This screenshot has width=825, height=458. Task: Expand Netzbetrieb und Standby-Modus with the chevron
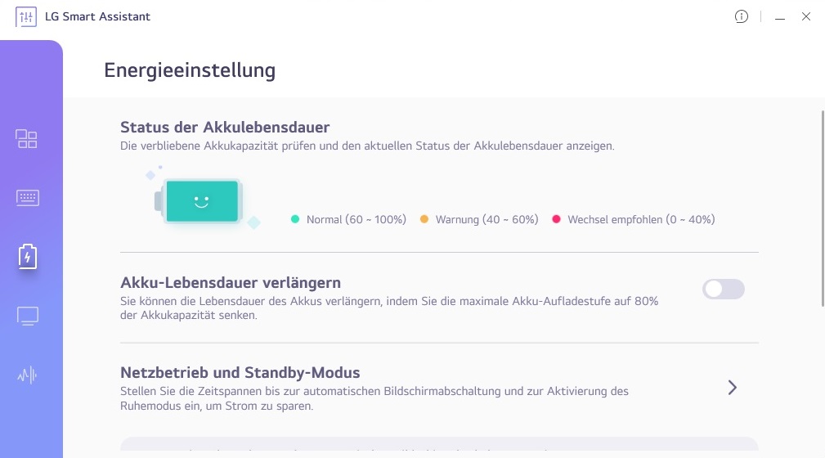coord(732,388)
